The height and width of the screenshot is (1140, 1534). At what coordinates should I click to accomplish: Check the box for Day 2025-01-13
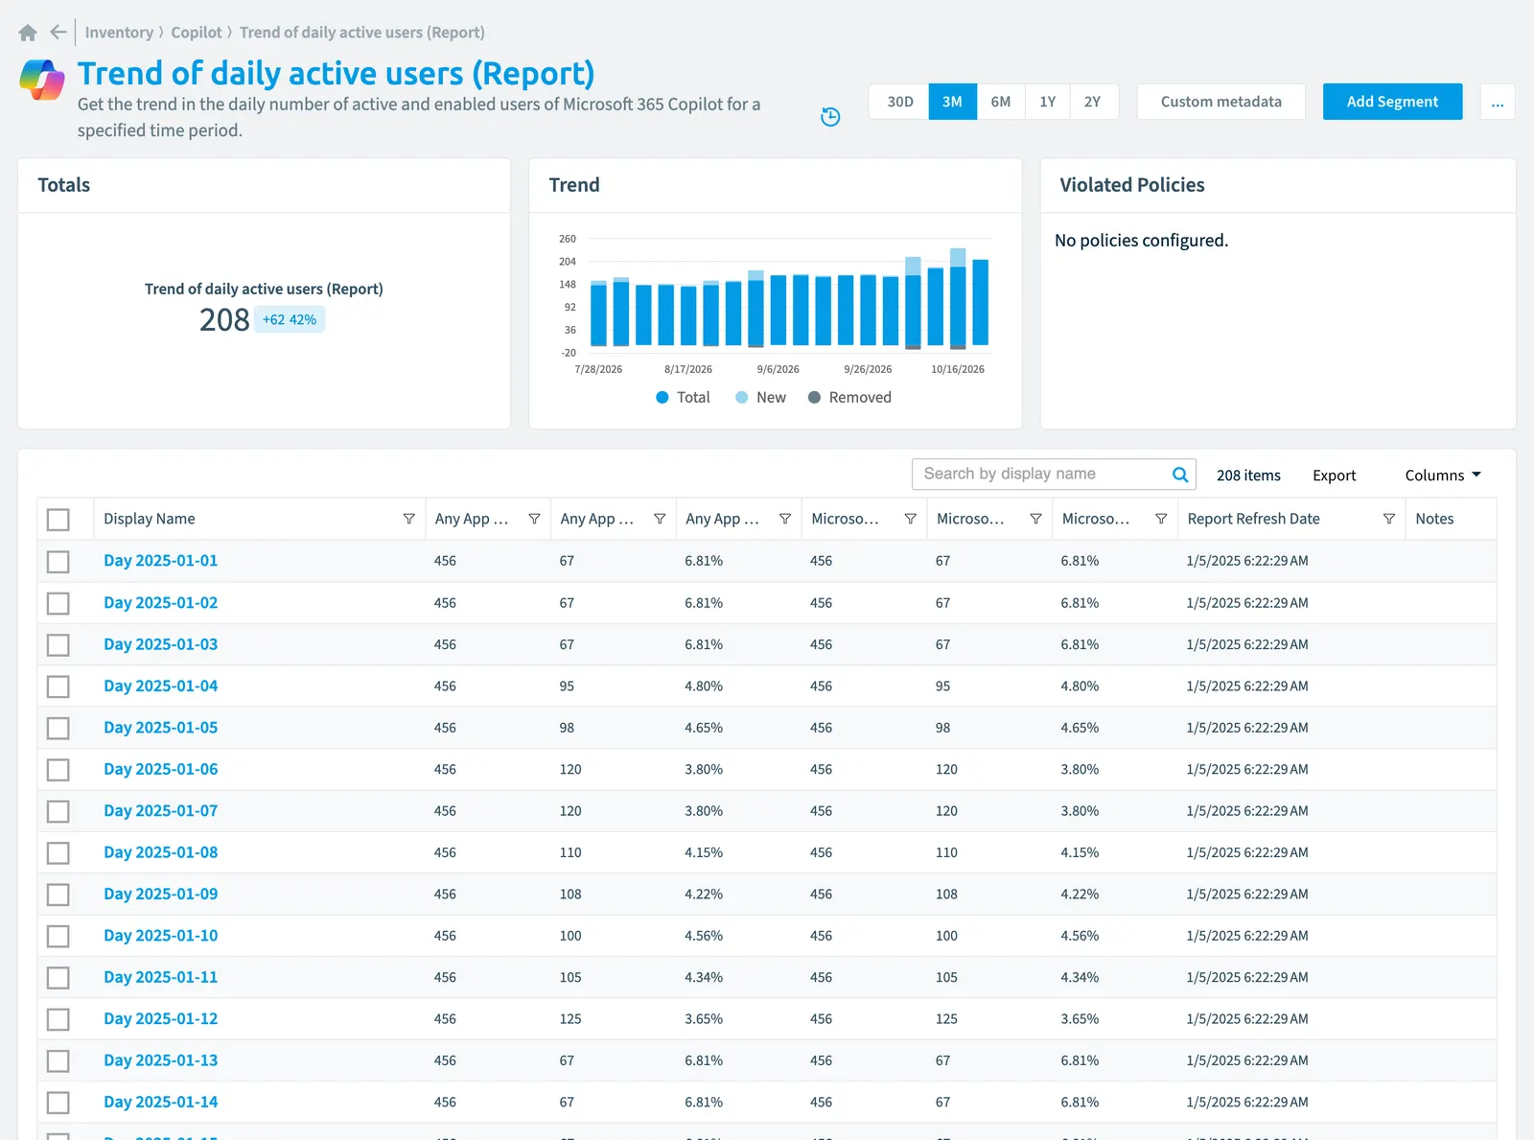[x=58, y=1060]
